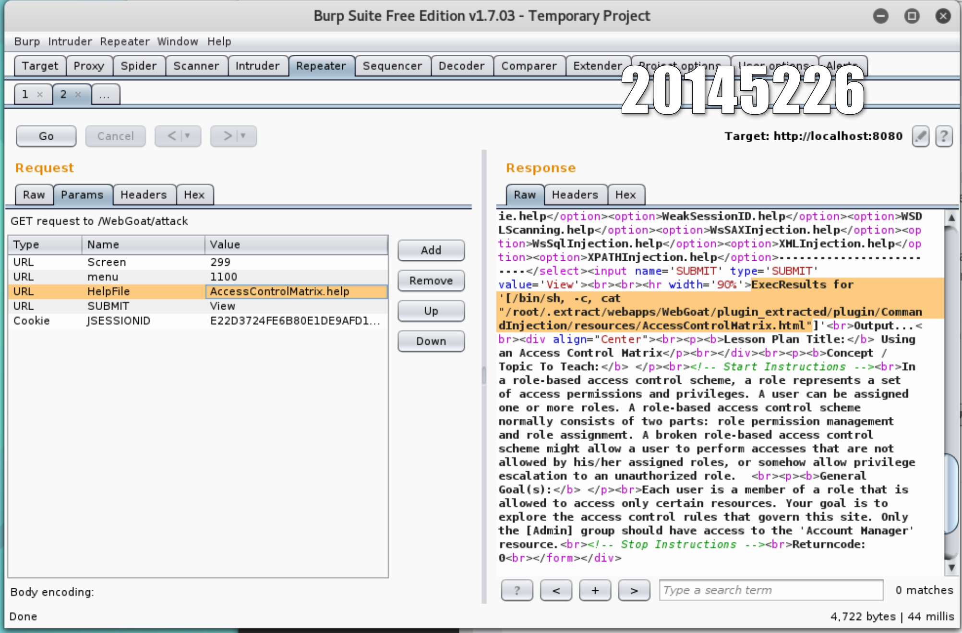
Task: Select the Screen parameter row
Action: pyautogui.click(x=198, y=262)
